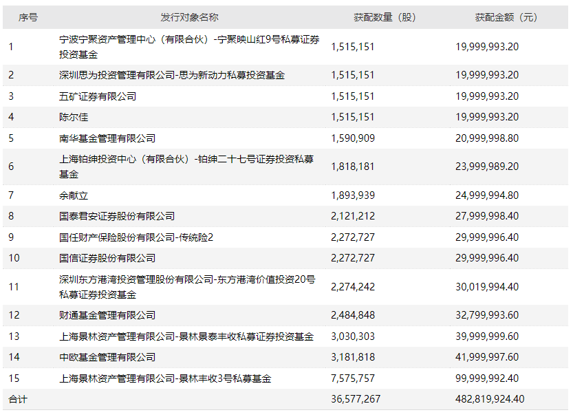This screenshot has height=417, width=573.
Task: Select 深圳思为投资管理有限公司-思为新动力私募投资基金 cell
Action: coord(172,75)
